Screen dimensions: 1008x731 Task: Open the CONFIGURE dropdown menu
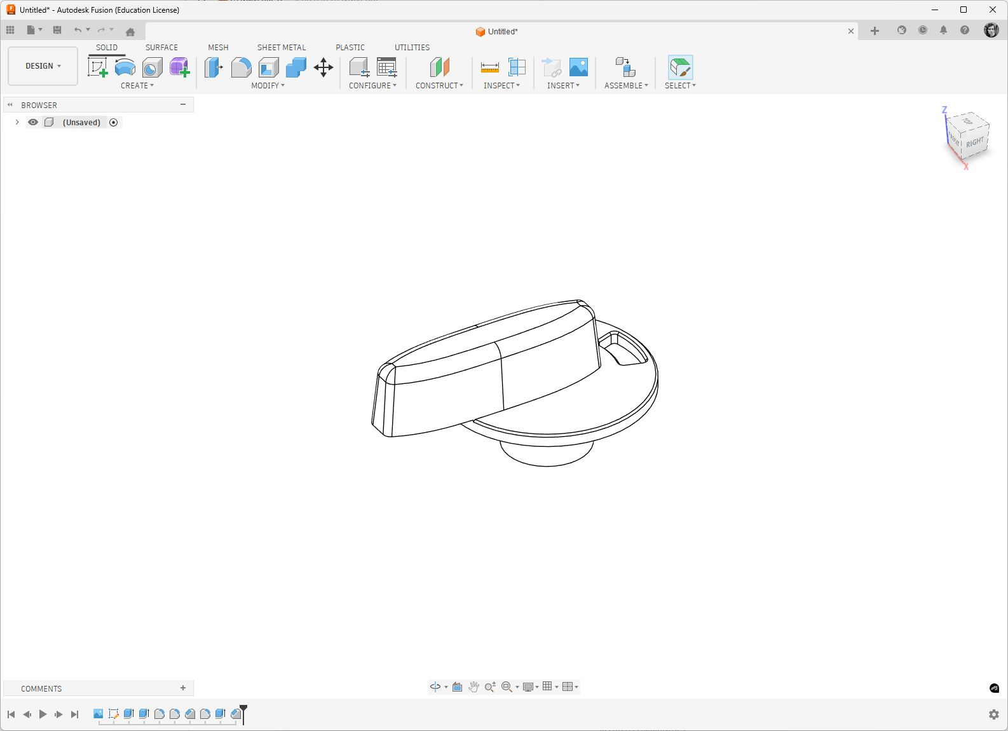click(x=372, y=86)
